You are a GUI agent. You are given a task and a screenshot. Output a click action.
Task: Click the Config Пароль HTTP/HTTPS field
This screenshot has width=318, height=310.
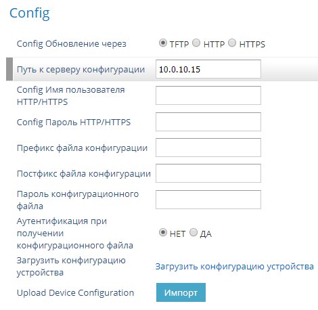[208, 122]
